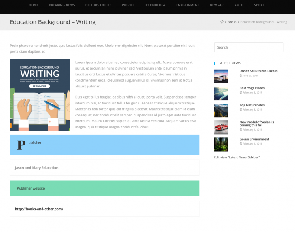Go to the Sport section
This screenshot has width=295, height=232.
coord(259,5)
